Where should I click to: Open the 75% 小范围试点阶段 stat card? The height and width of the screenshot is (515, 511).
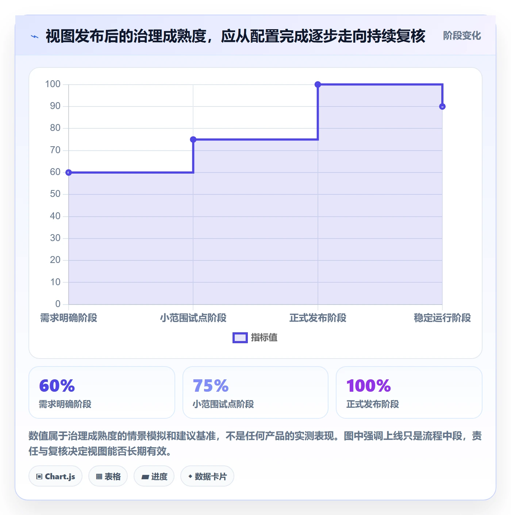point(255,392)
